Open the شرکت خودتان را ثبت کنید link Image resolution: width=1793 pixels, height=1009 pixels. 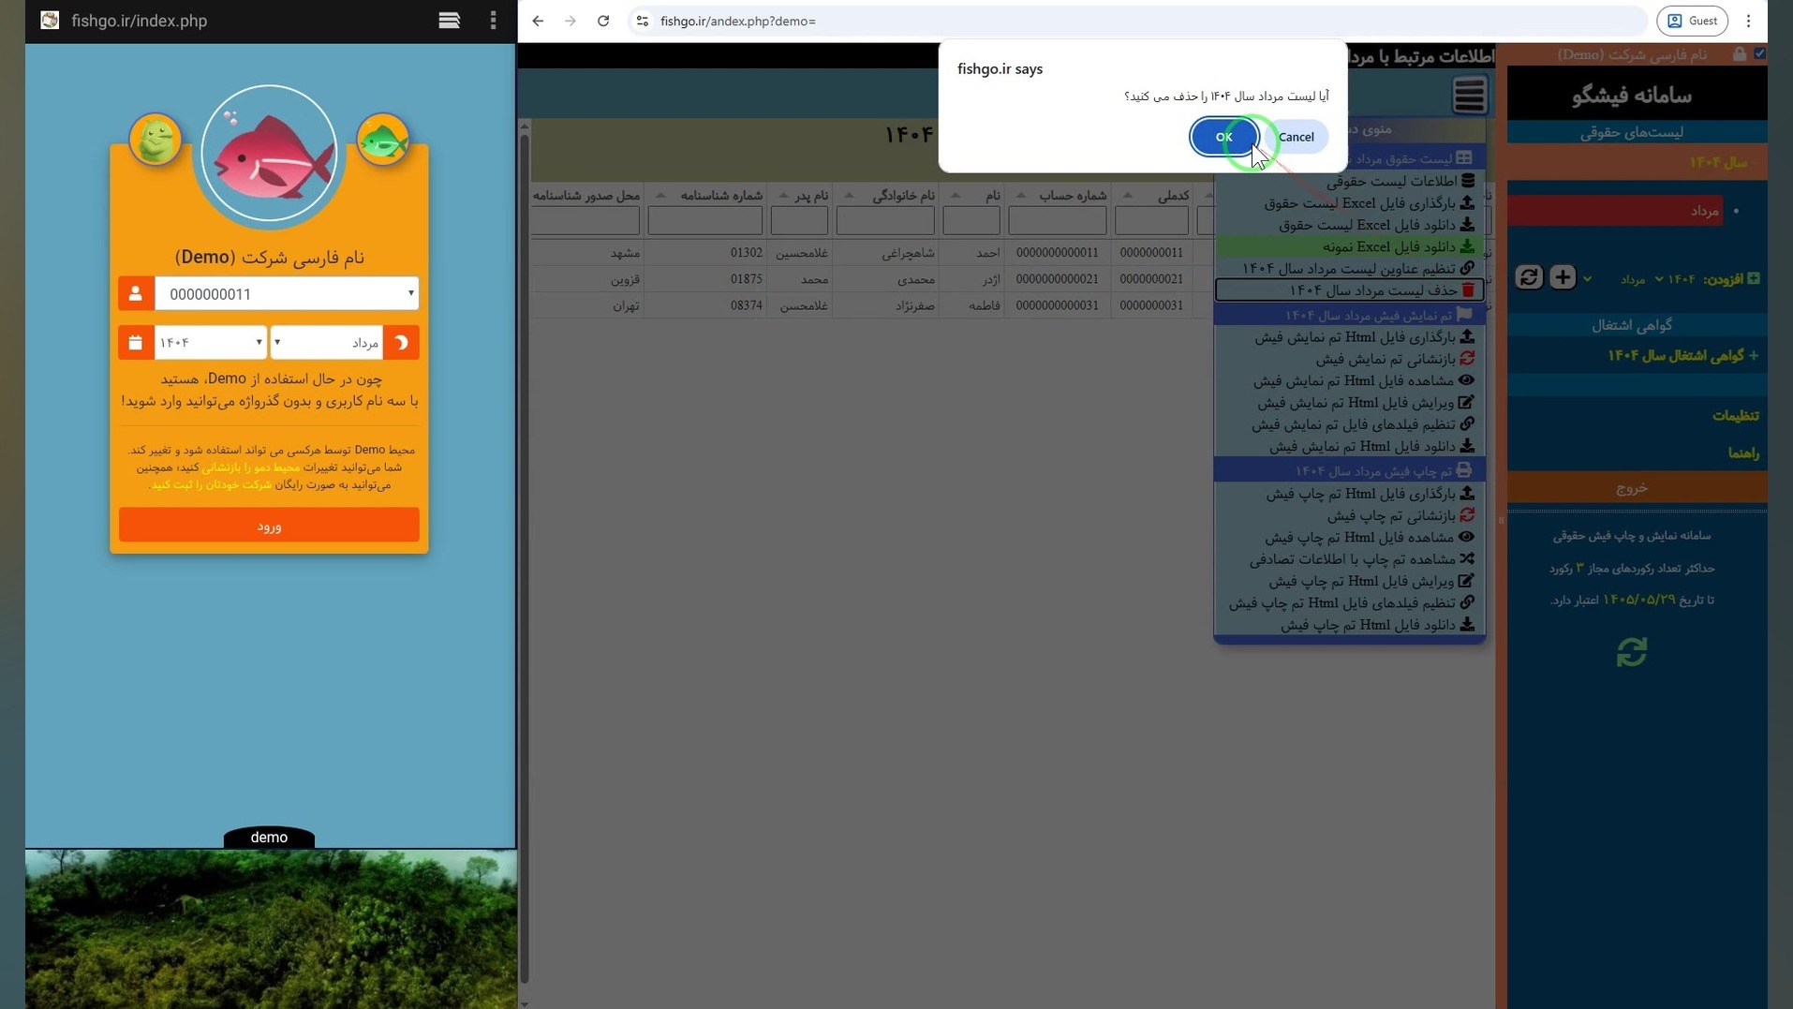211,484
